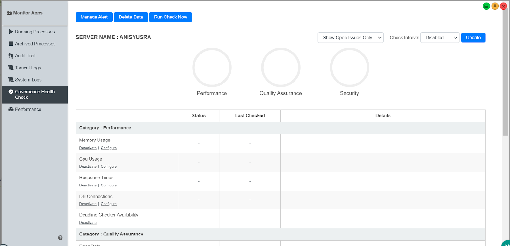Click the Security score circle
The width and height of the screenshot is (510, 246).
pos(350,68)
